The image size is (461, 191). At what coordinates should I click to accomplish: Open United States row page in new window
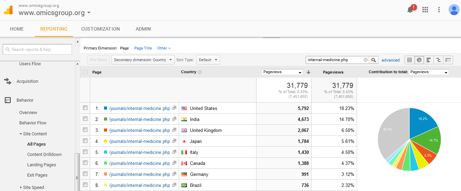point(174,108)
